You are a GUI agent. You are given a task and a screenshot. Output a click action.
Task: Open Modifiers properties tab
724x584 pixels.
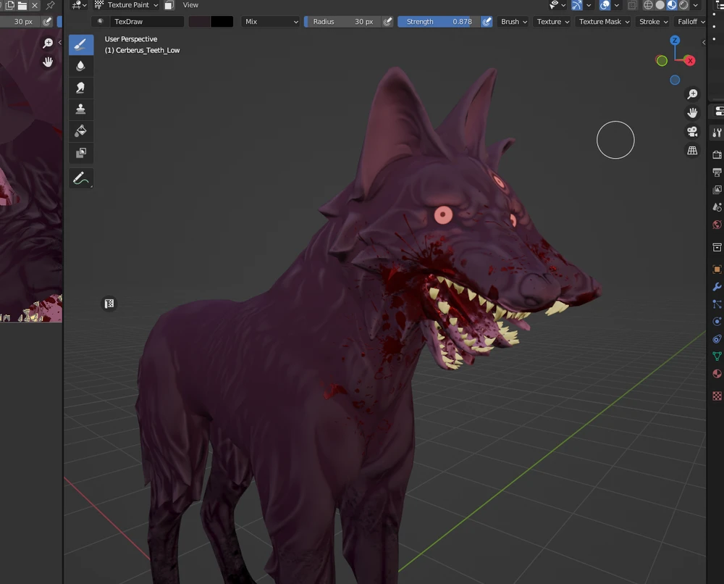[x=717, y=287]
